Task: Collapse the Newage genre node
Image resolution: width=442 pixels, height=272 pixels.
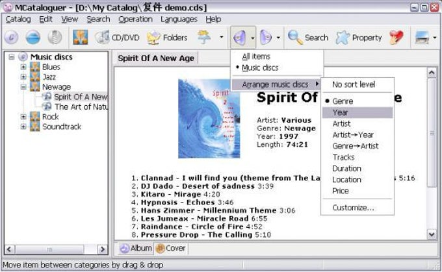Action: pos(23,87)
